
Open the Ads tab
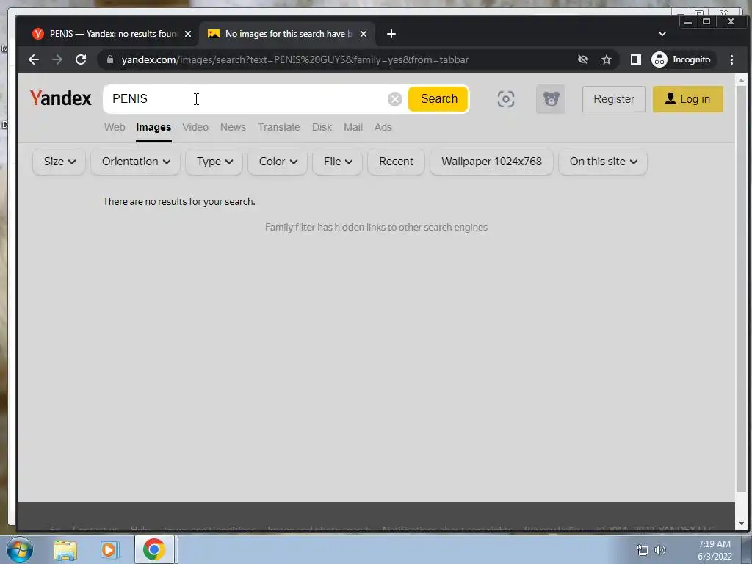[383, 127]
